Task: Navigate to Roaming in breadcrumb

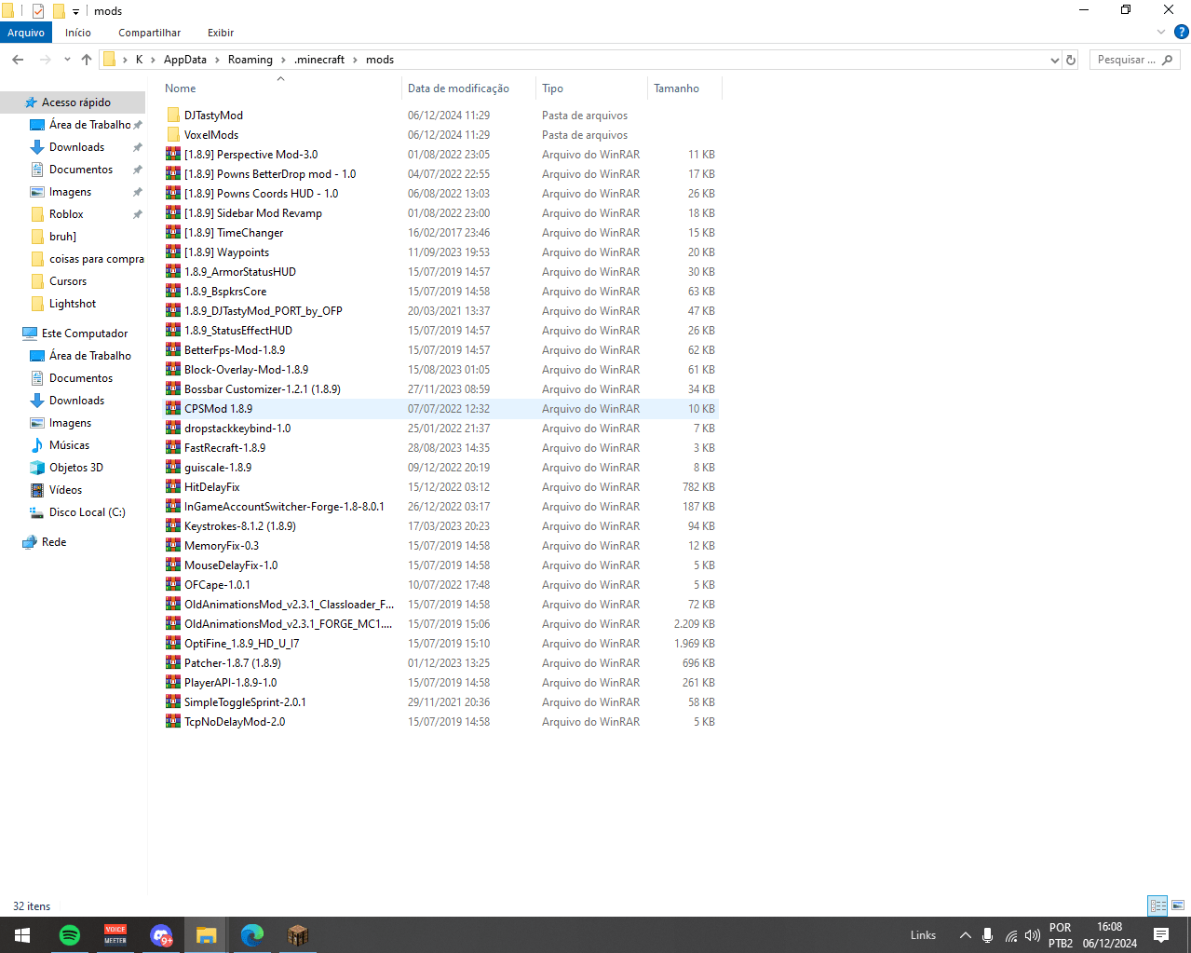Action: coord(250,60)
